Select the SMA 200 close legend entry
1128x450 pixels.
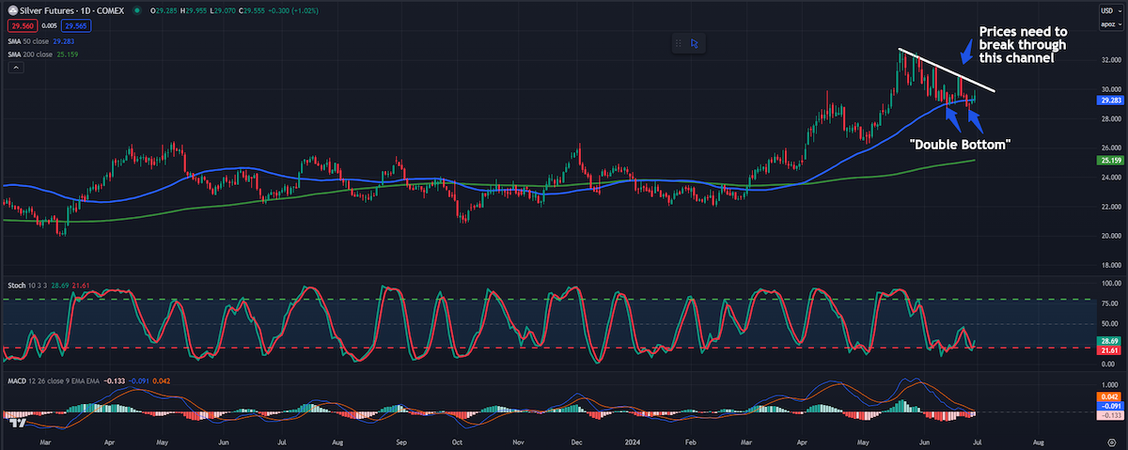45,55
